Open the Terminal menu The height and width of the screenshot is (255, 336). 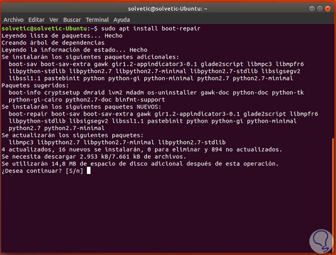click(97, 20)
